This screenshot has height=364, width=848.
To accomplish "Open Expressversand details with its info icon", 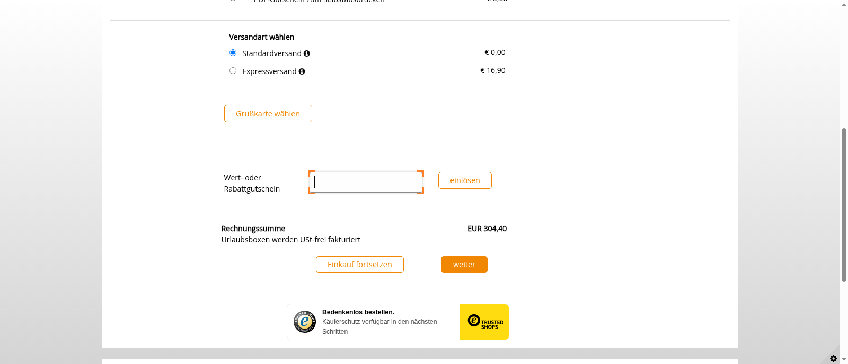I will coord(302,71).
